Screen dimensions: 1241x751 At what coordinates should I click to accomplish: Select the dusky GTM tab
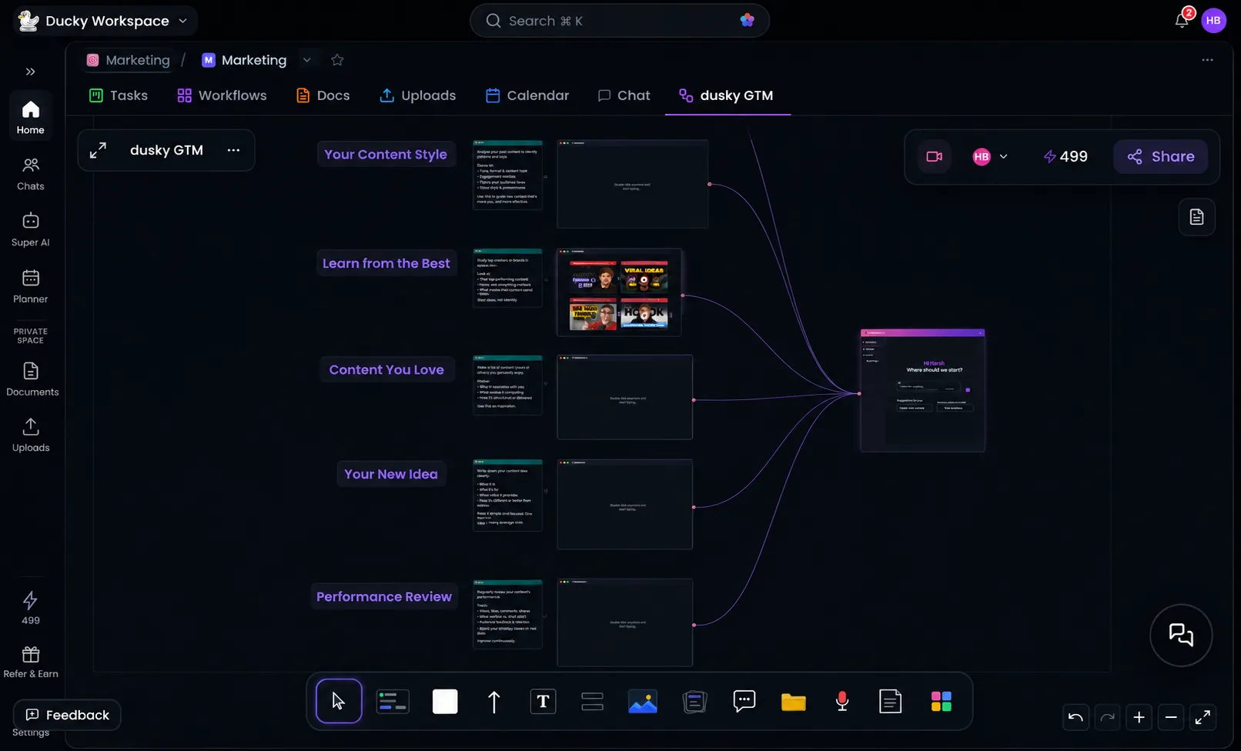pos(726,95)
